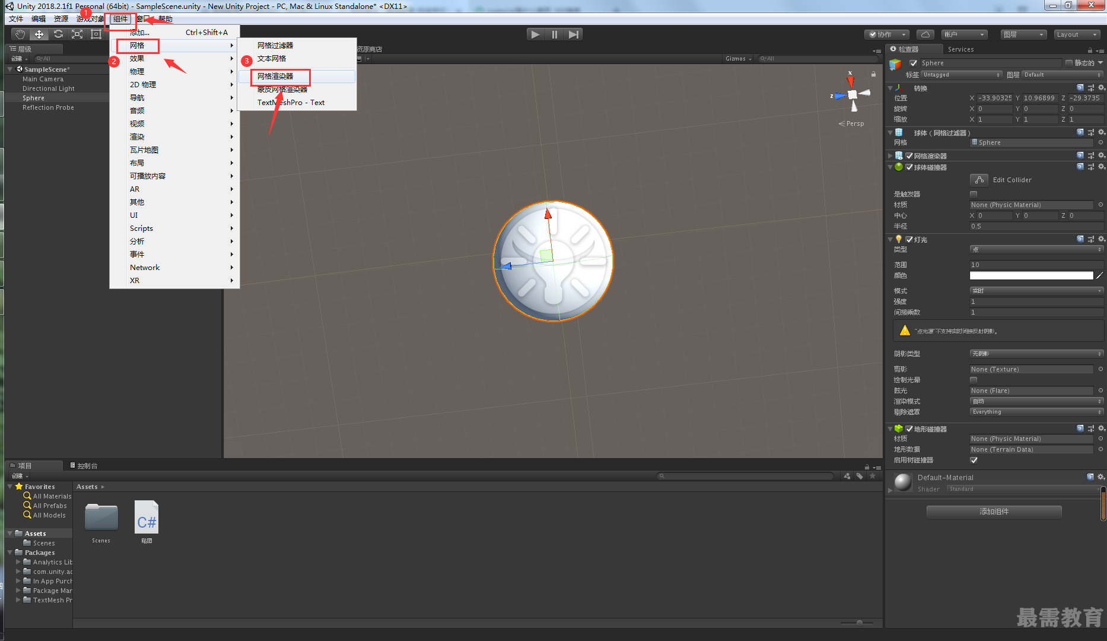This screenshot has height=641, width=1107.
Task: Select the C# script asset icon
Action: click(147, 517)
